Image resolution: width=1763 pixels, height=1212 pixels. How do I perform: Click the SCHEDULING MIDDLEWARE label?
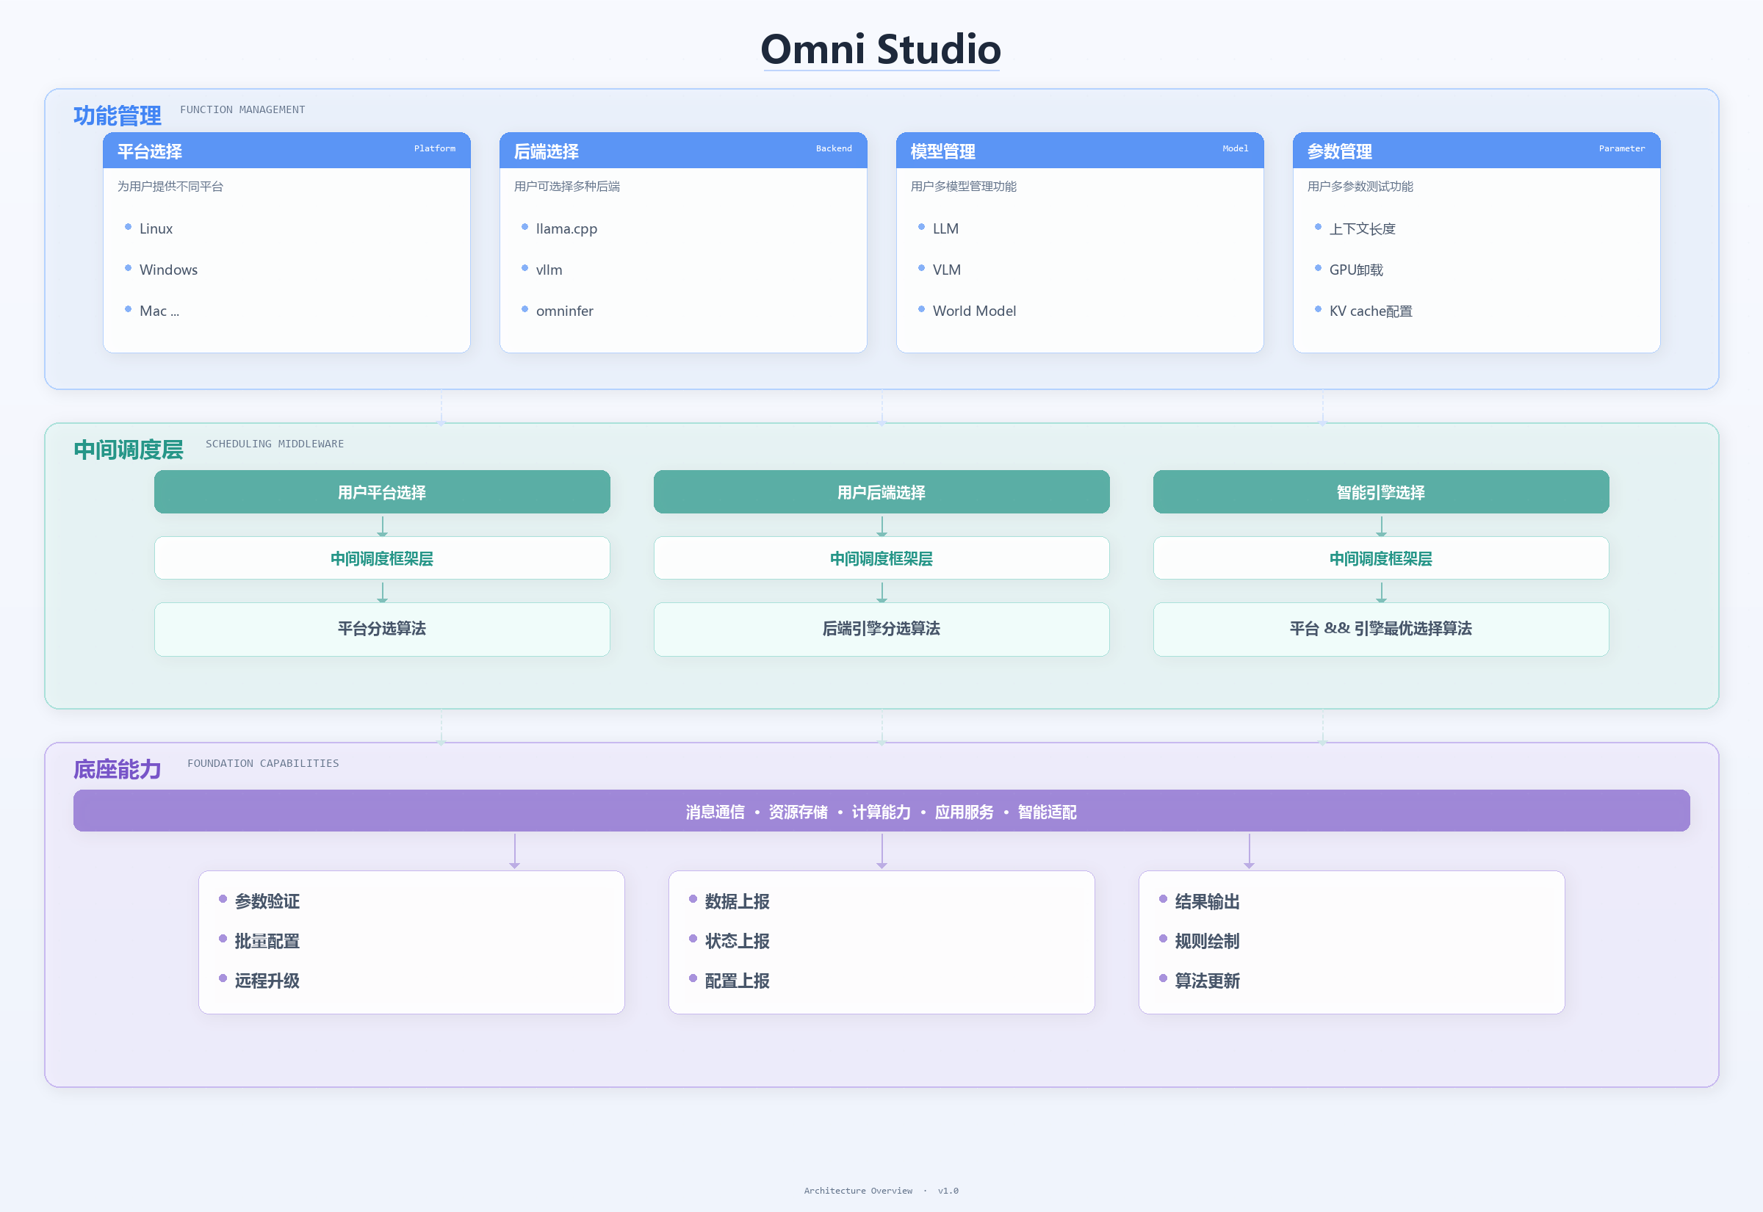coord(274,444)
